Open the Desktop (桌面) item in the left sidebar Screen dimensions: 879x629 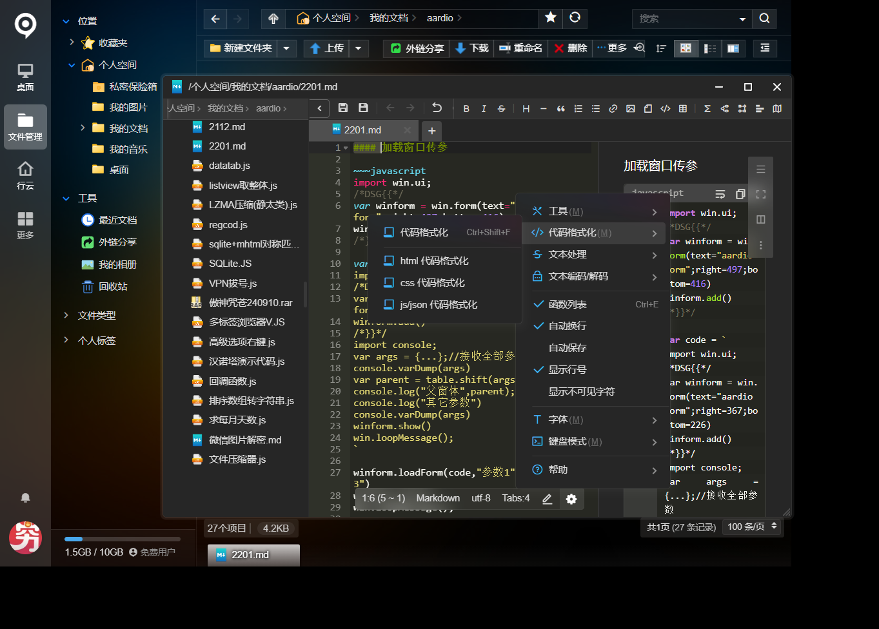(x=25, y=77)
